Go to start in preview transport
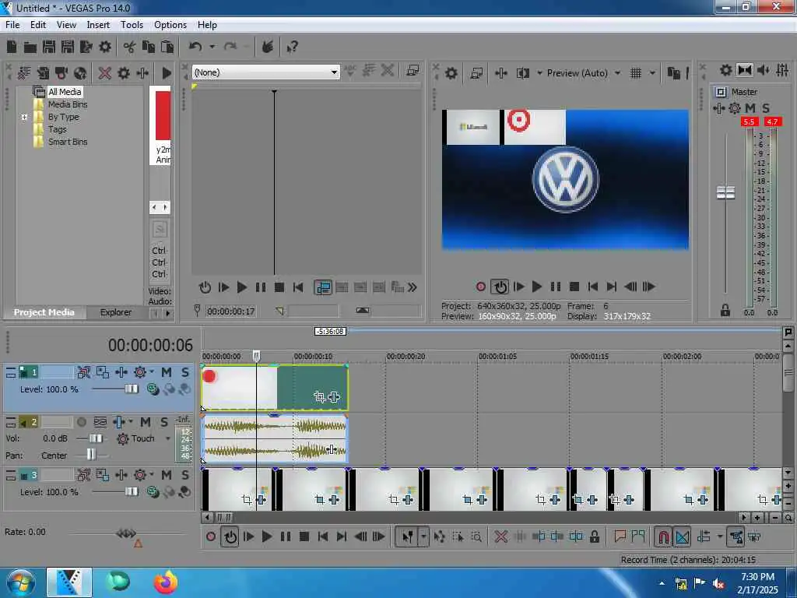 tap(592, 287)
